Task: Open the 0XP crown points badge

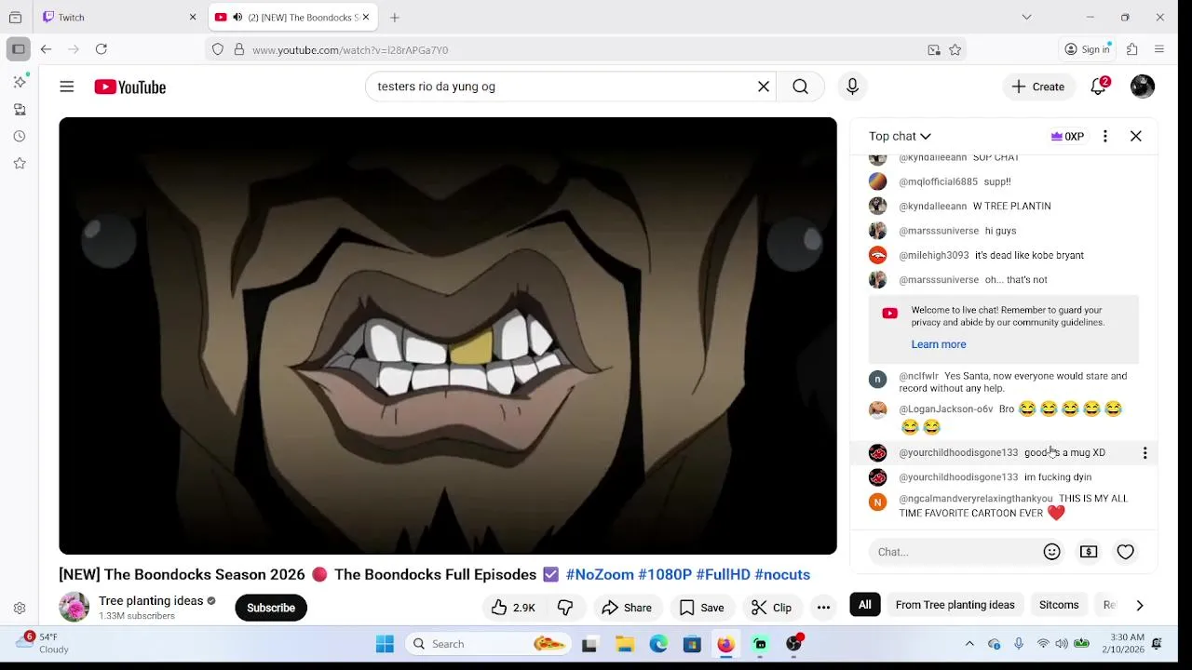Action: click(x=1067, y=136)
